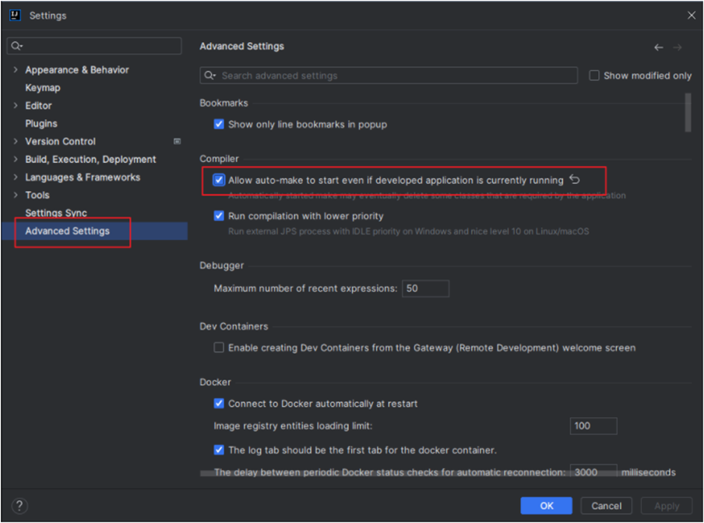Reset auto-make setting with the revert icon
This screenshot has height=523, width=704.
pyautogui.click(x=575, y=180)
